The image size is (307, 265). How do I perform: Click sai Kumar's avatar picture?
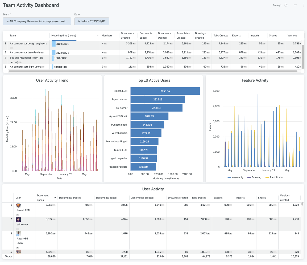[18, 220]
